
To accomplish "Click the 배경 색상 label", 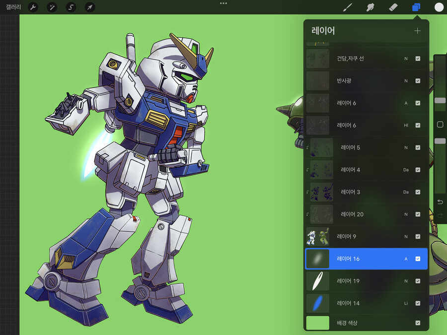I will [x=347, y=323].
